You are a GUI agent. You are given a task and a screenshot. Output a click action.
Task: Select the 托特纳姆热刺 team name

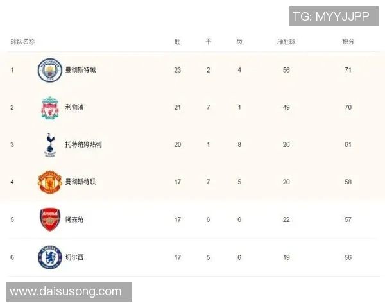click(83, 144)
